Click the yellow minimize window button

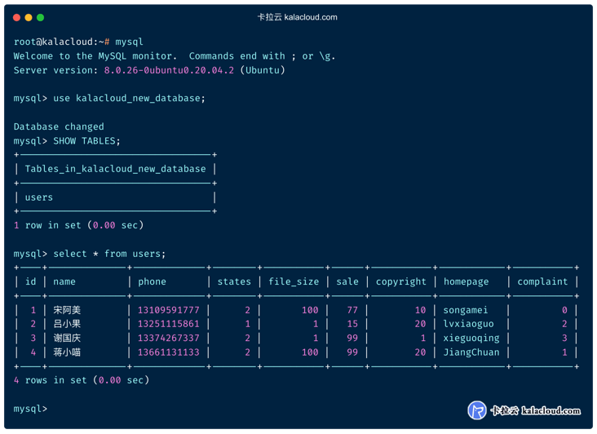pos(29,17)
